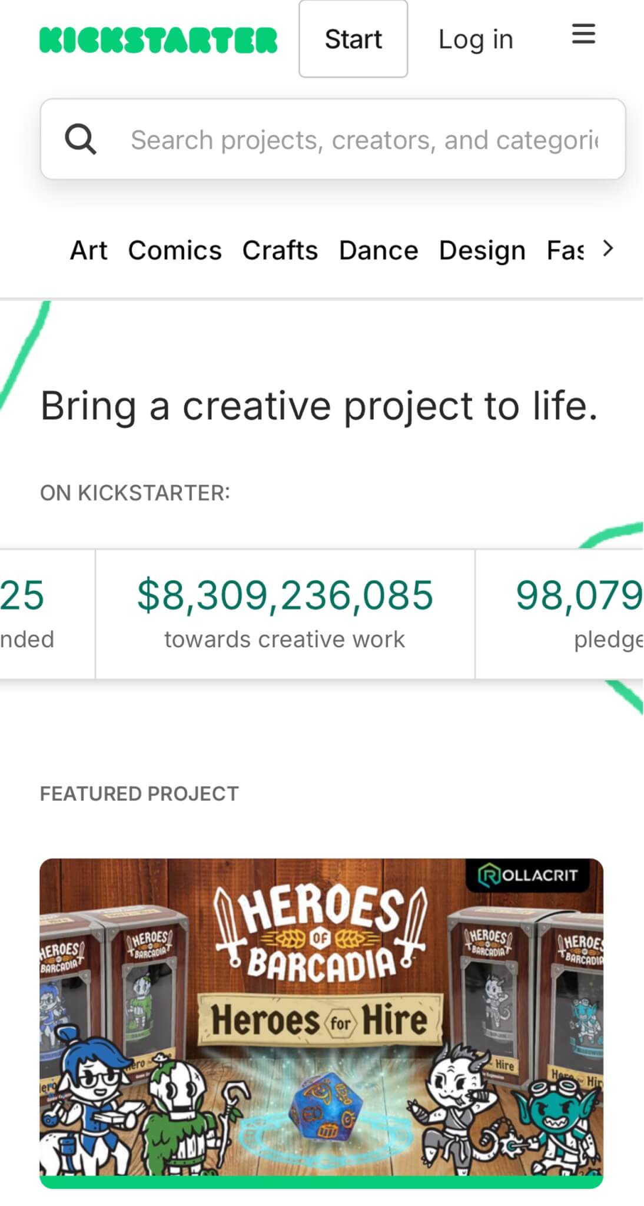
Task: Choose the Design category
Action: click(x=482, y=250)
